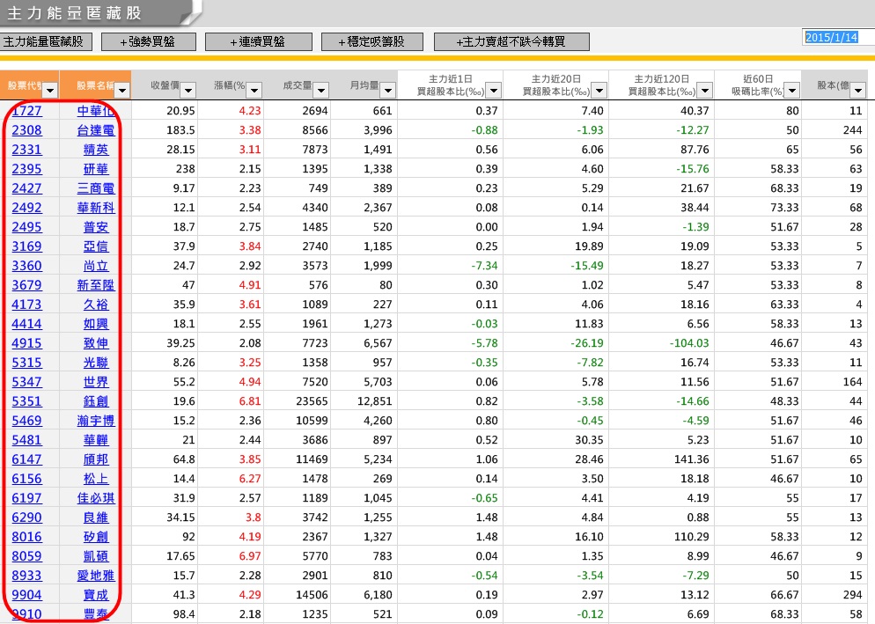The height and width of the screenshot is (624, 875).
Task: Click stock name link 普安
Action: [96, 226]
